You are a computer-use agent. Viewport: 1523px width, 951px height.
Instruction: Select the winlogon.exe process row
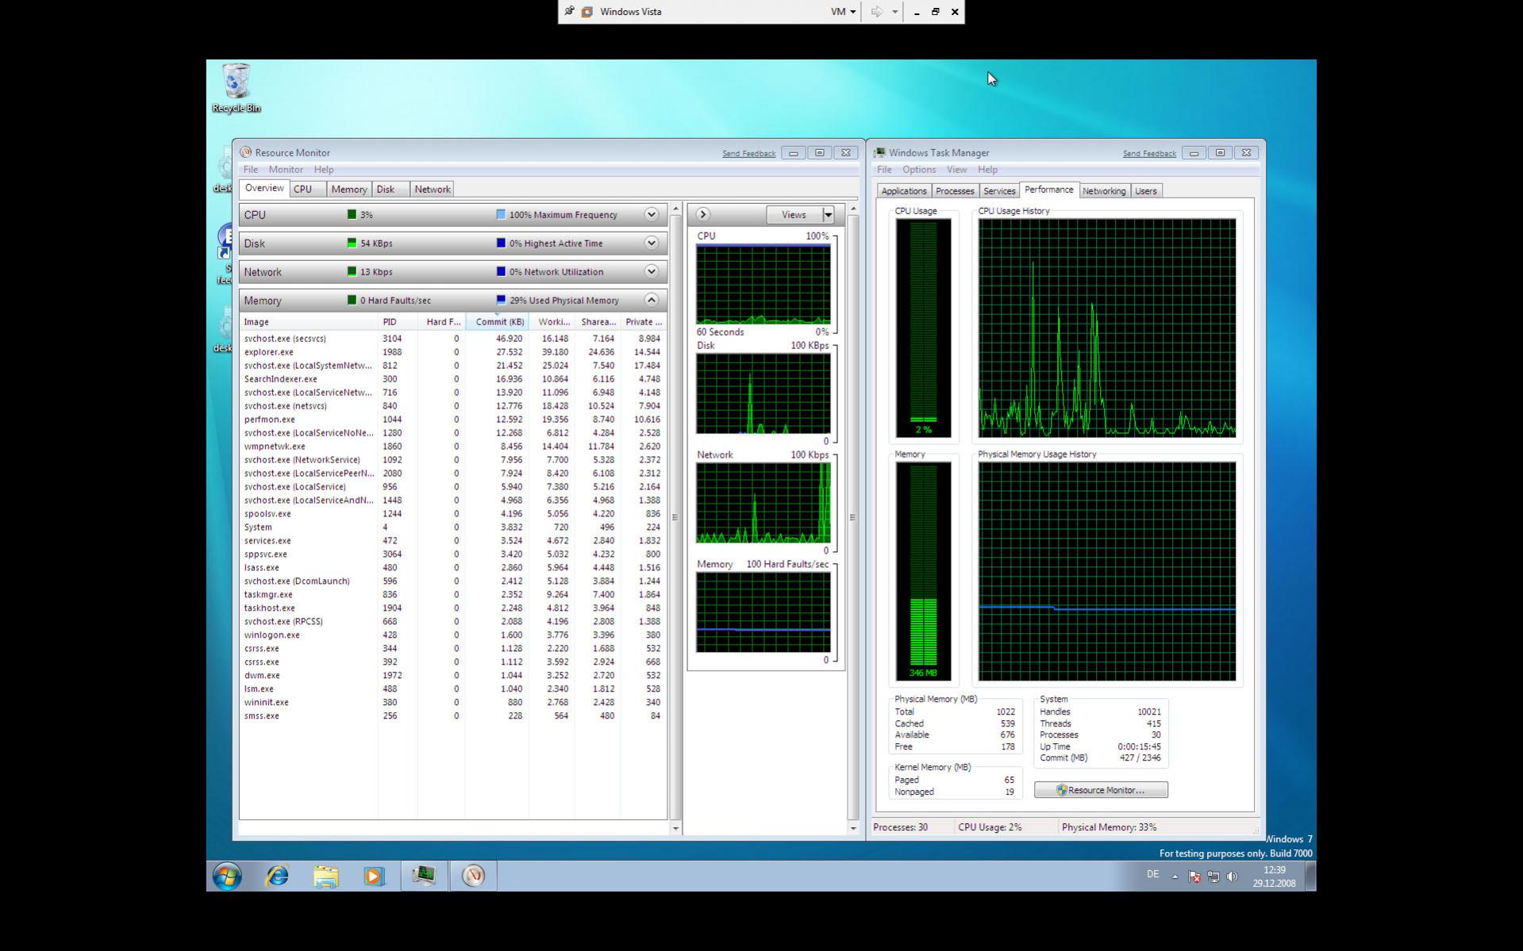point(452,635)
